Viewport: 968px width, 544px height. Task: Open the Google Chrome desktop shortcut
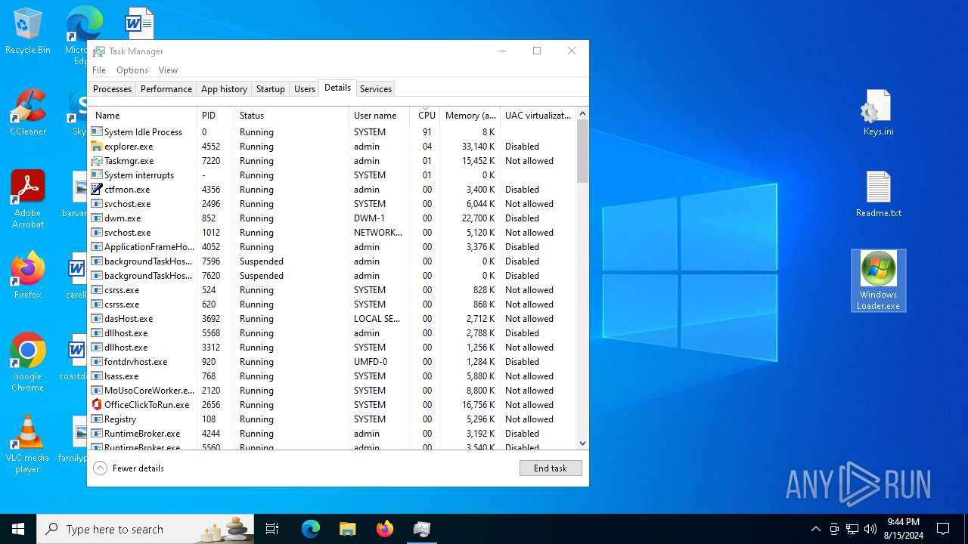tap(27, 363)
